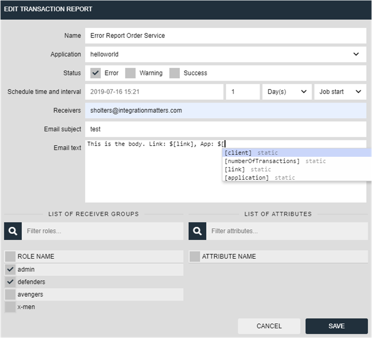Toggle the ATTRIBUTE NAME select-all checkbox
372x338 pixels.
pos(195,256)
